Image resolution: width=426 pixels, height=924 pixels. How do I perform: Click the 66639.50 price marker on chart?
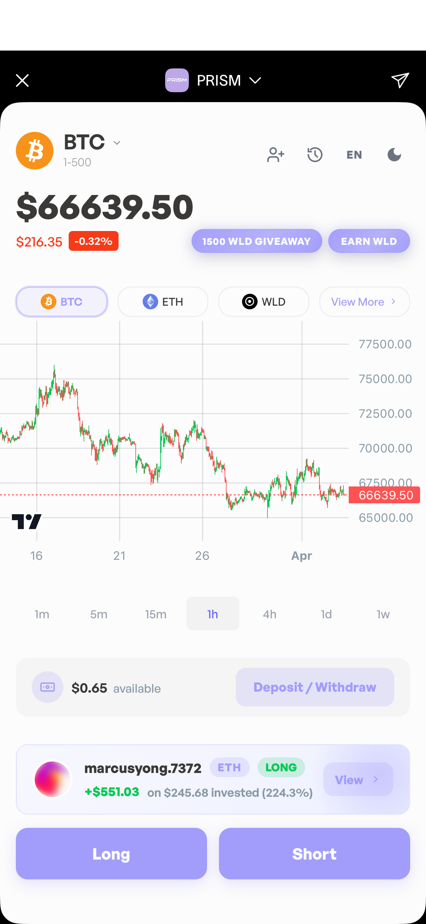tap(384, 495)
